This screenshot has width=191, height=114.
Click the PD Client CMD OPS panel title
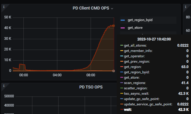(91, 8)
